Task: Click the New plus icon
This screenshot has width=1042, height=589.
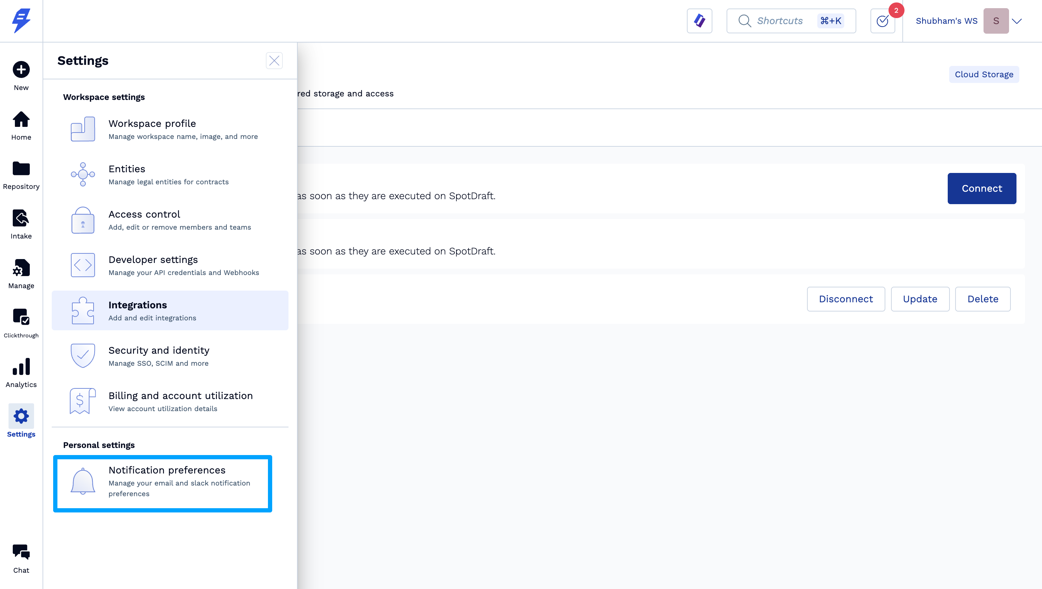Action: 21,70
